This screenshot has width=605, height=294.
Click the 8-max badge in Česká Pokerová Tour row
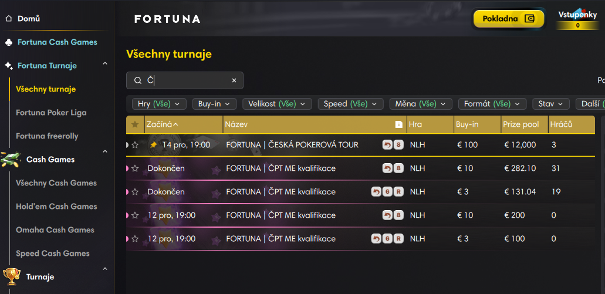(x=398, y=145)
